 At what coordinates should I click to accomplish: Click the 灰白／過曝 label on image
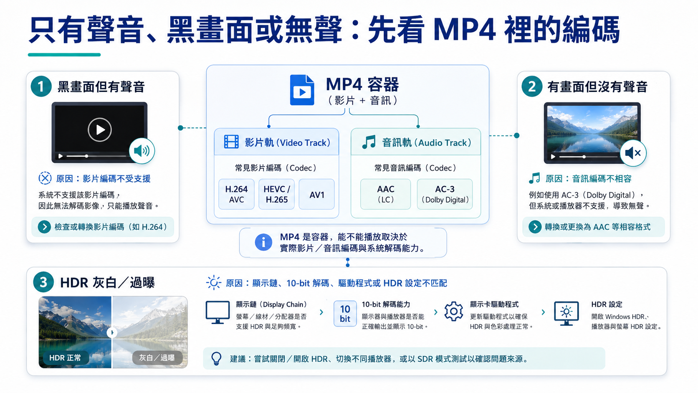[x=157, y=358]
